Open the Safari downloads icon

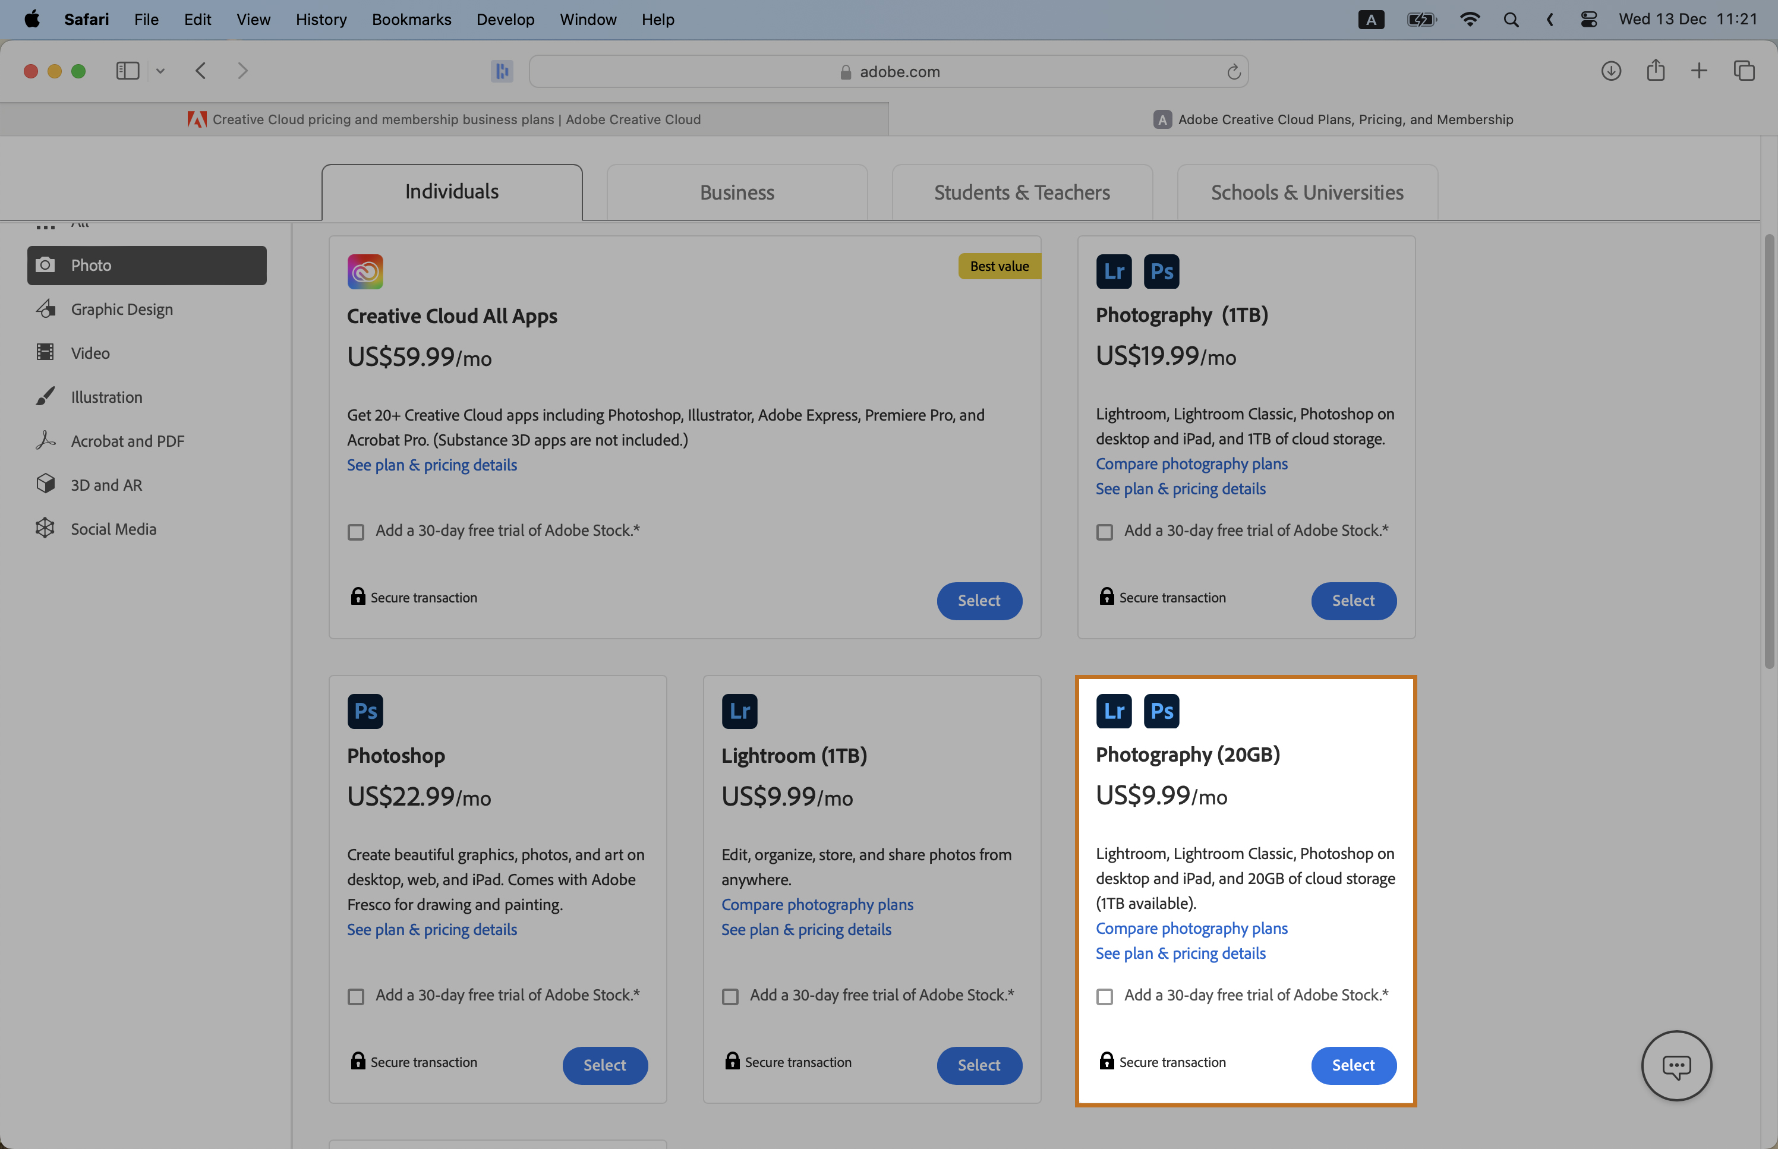tap(1611, 71)
